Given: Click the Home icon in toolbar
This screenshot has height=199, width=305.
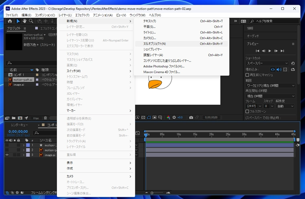Looking at the screenshot, I should pos(10,21).
